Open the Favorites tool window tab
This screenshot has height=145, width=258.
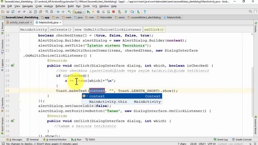tap(2, 105)
